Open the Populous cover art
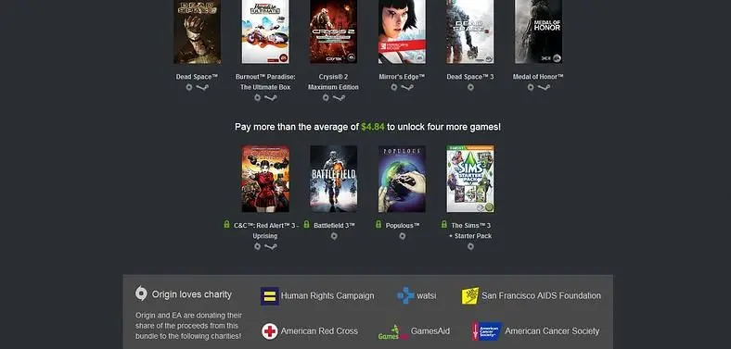 [402, 179]
